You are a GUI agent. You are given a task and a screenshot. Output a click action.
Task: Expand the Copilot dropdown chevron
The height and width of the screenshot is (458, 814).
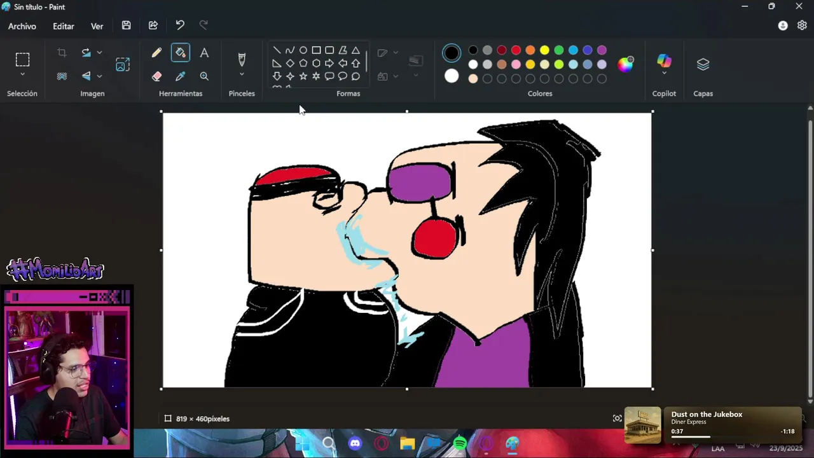(x=664, y=73)
